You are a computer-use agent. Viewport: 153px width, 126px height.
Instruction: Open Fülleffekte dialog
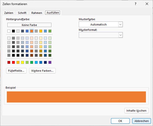coord(16,71)
